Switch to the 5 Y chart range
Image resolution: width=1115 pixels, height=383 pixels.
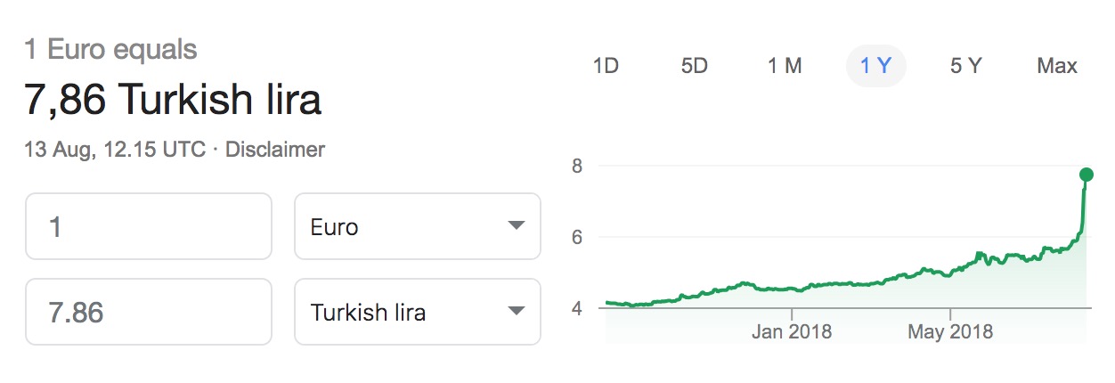tap(965, 66)
